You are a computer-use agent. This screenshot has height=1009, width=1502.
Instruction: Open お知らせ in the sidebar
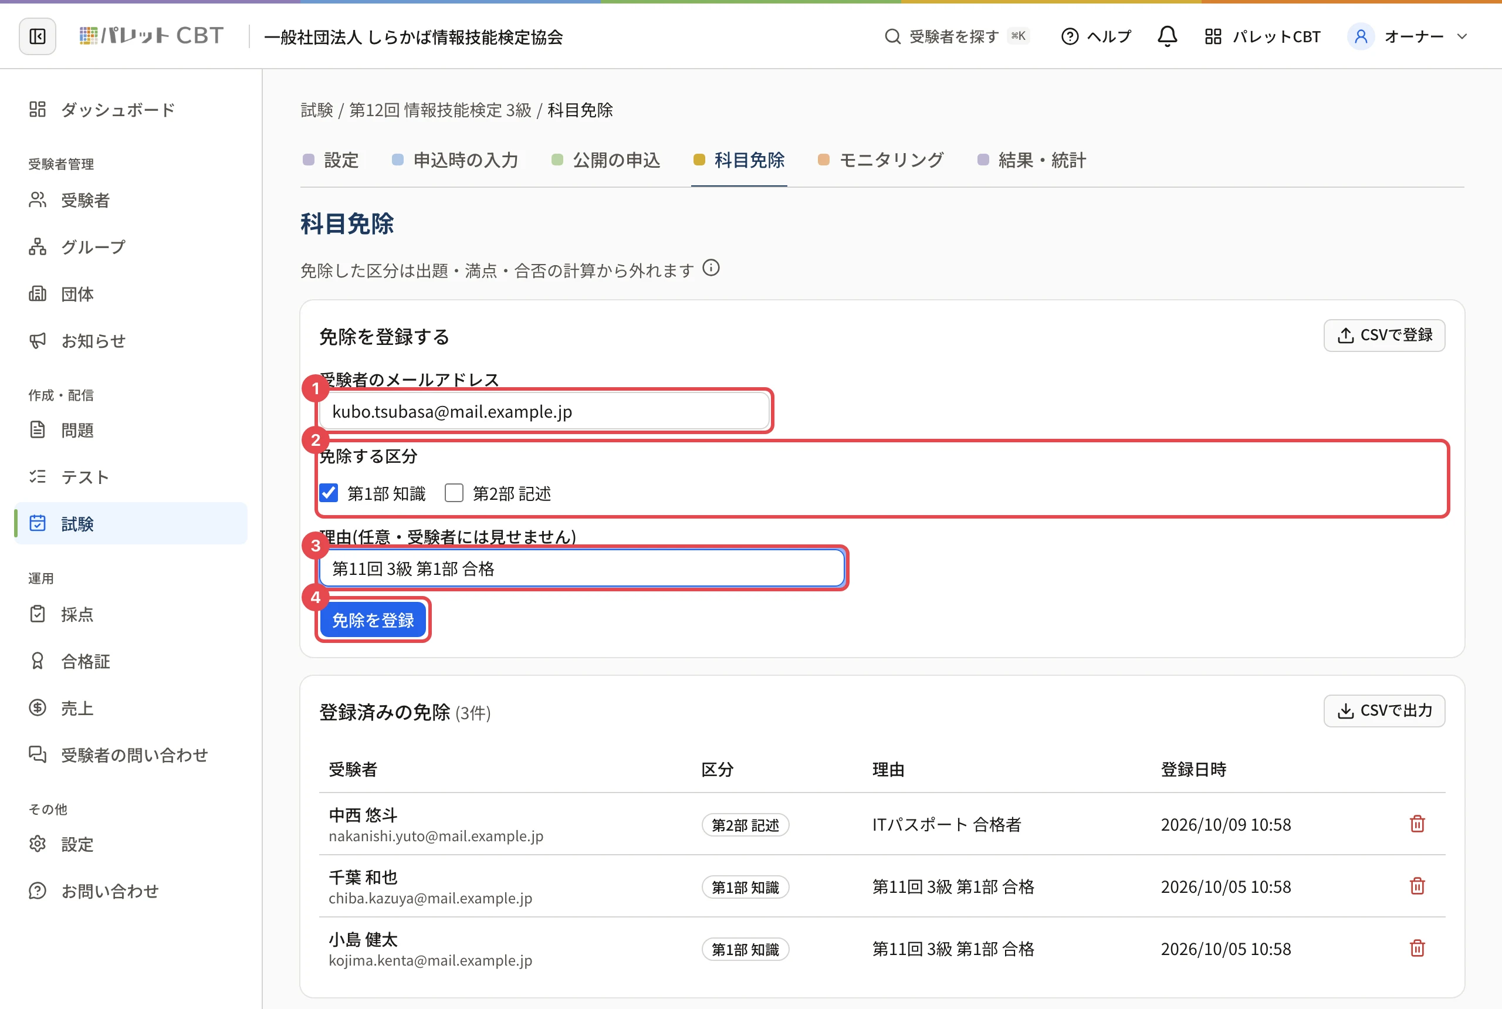click(131, 341)
